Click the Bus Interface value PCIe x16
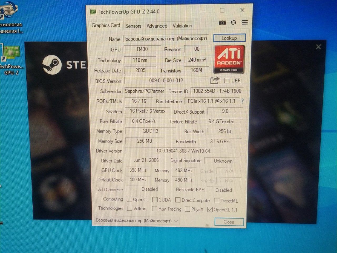Screen dimensions: 337x253 211,101
